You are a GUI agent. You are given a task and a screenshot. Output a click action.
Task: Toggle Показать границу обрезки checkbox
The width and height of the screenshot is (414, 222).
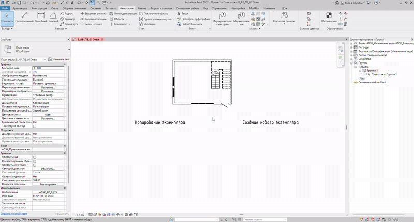coord(35,161)
